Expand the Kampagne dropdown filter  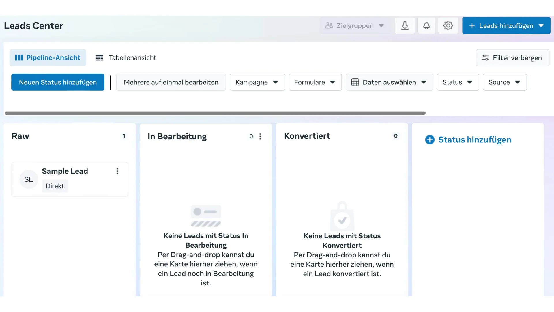point(257,82)
